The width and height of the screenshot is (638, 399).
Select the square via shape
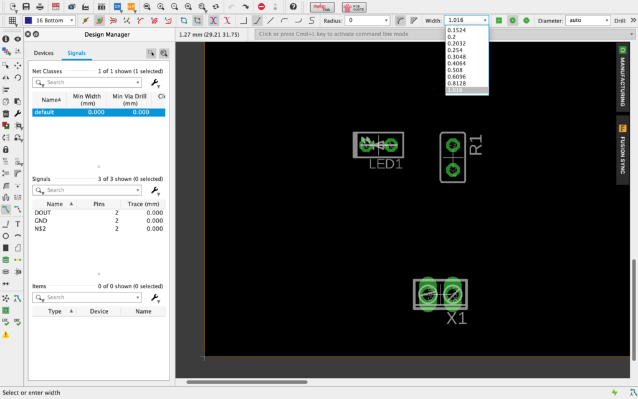(x=499, y=21)
